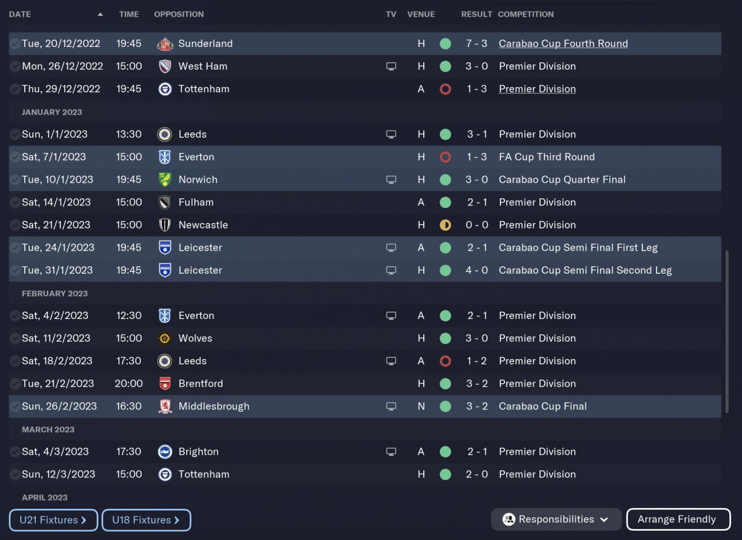Click the Middlesbrough club badge

pos(165,407)
